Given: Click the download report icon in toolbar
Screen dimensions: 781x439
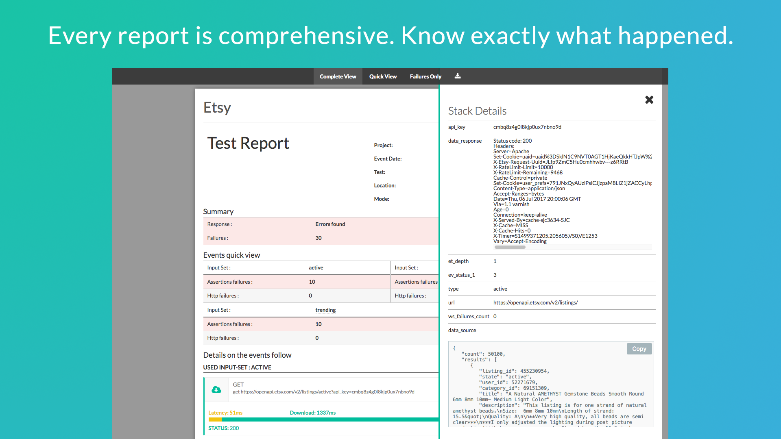Looking at the screenshot, I should click(458, 76).
